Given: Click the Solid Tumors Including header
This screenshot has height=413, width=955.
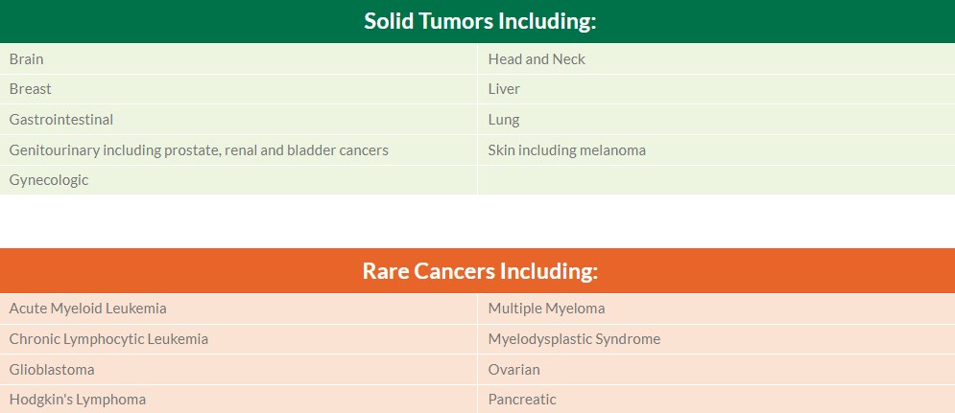Looking at the screenshot, I should coord(479,21).
